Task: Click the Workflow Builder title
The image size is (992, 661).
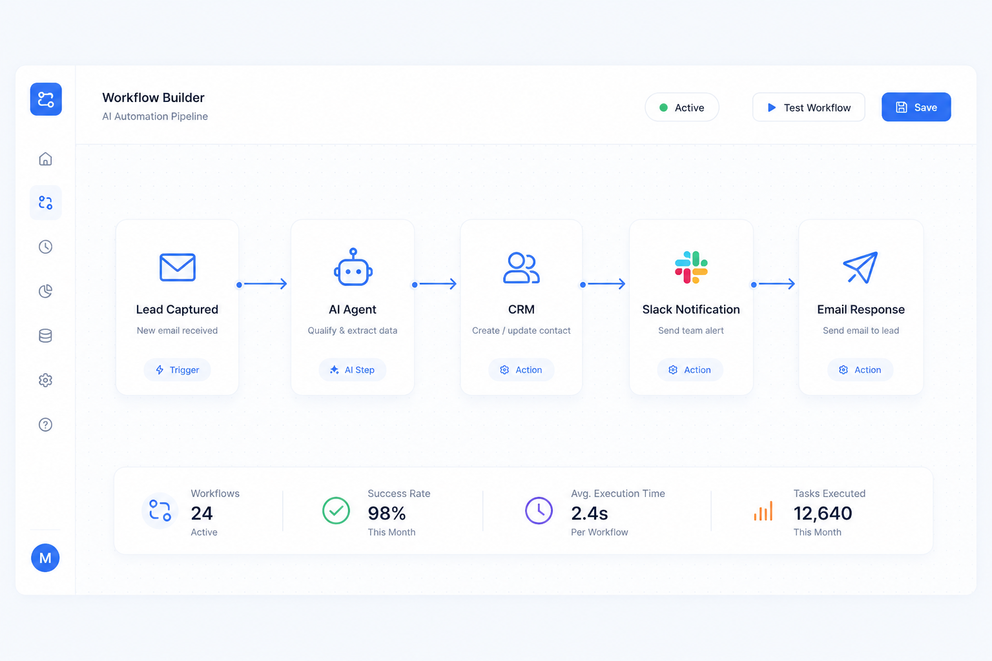Action: click(153, 97)
